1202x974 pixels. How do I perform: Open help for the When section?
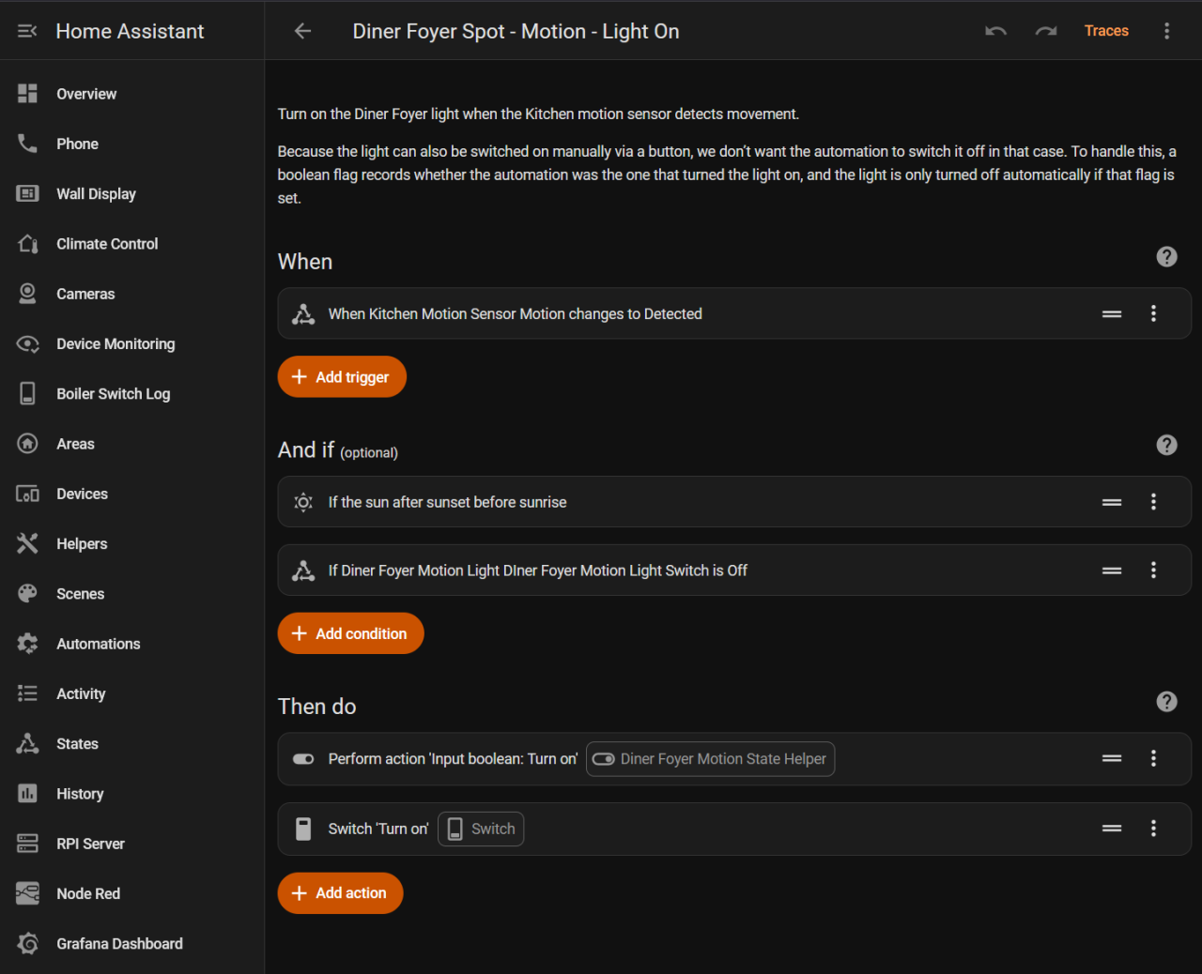(x=1166, y=257)
